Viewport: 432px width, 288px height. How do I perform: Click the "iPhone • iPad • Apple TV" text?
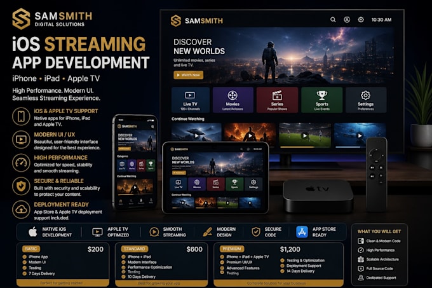pos(56,79)
